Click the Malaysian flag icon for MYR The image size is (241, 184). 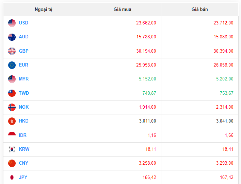(x=12, y=79)
